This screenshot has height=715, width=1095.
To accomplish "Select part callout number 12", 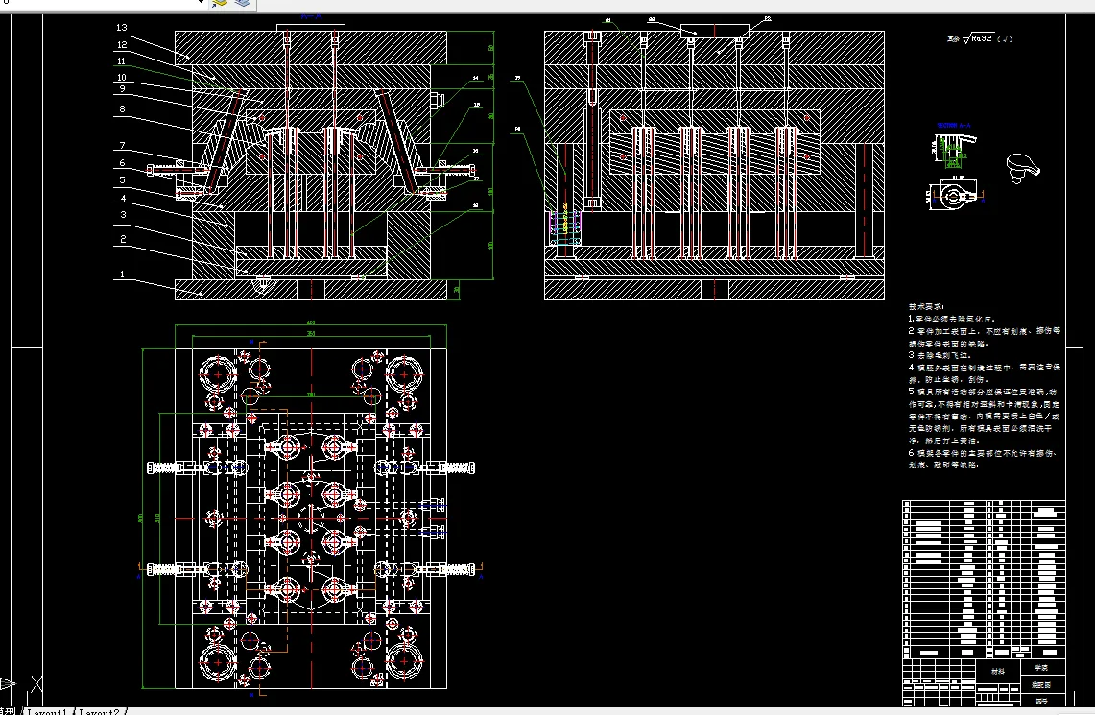I will point(122,45).
